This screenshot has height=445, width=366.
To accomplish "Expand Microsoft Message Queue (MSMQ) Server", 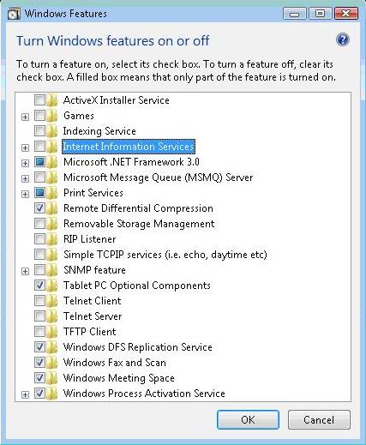I will click(25, 178).
